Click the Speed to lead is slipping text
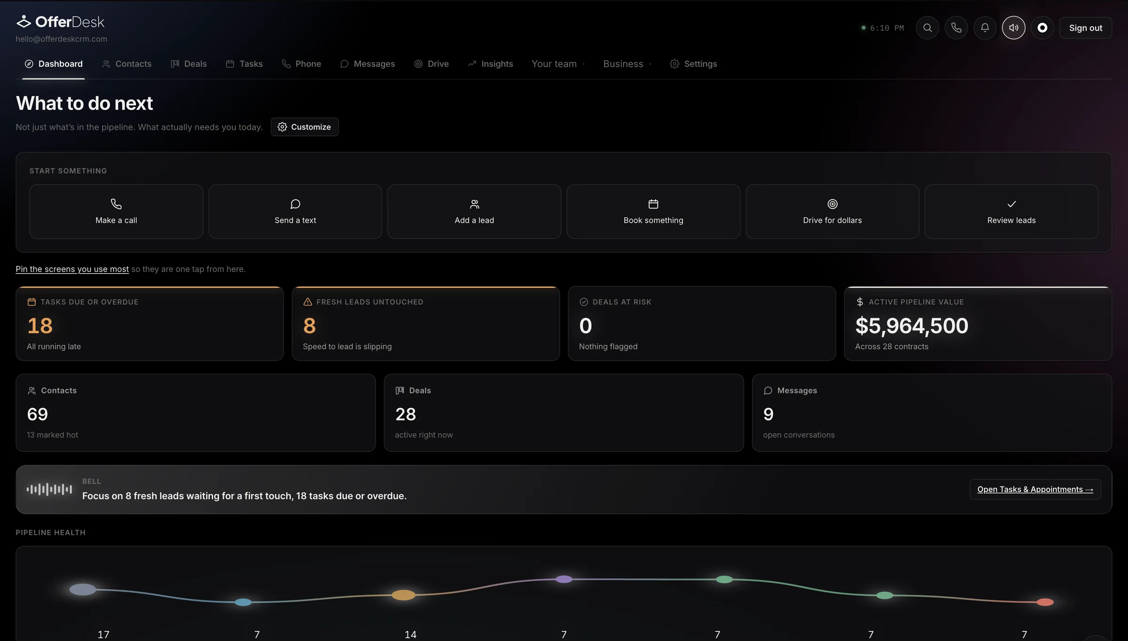The height and width of the screenshot is (641, 1128). (x=347, y=347)
